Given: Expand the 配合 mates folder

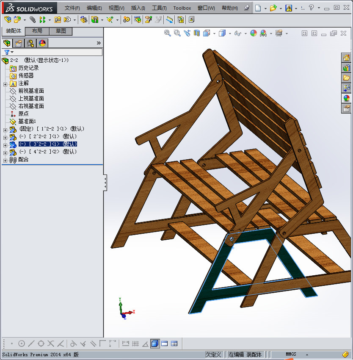Looking at the screenshot, I should pyautogui.click(x=5, y=161).
